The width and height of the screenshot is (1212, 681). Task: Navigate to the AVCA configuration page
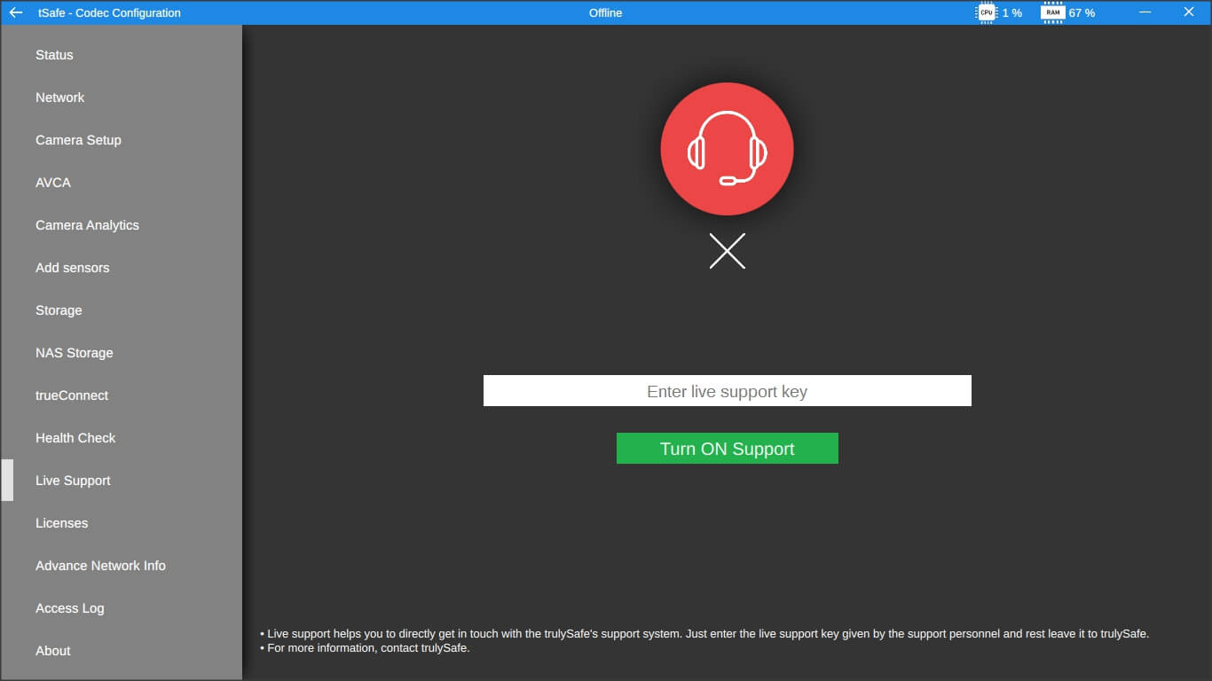coord(52,183)
